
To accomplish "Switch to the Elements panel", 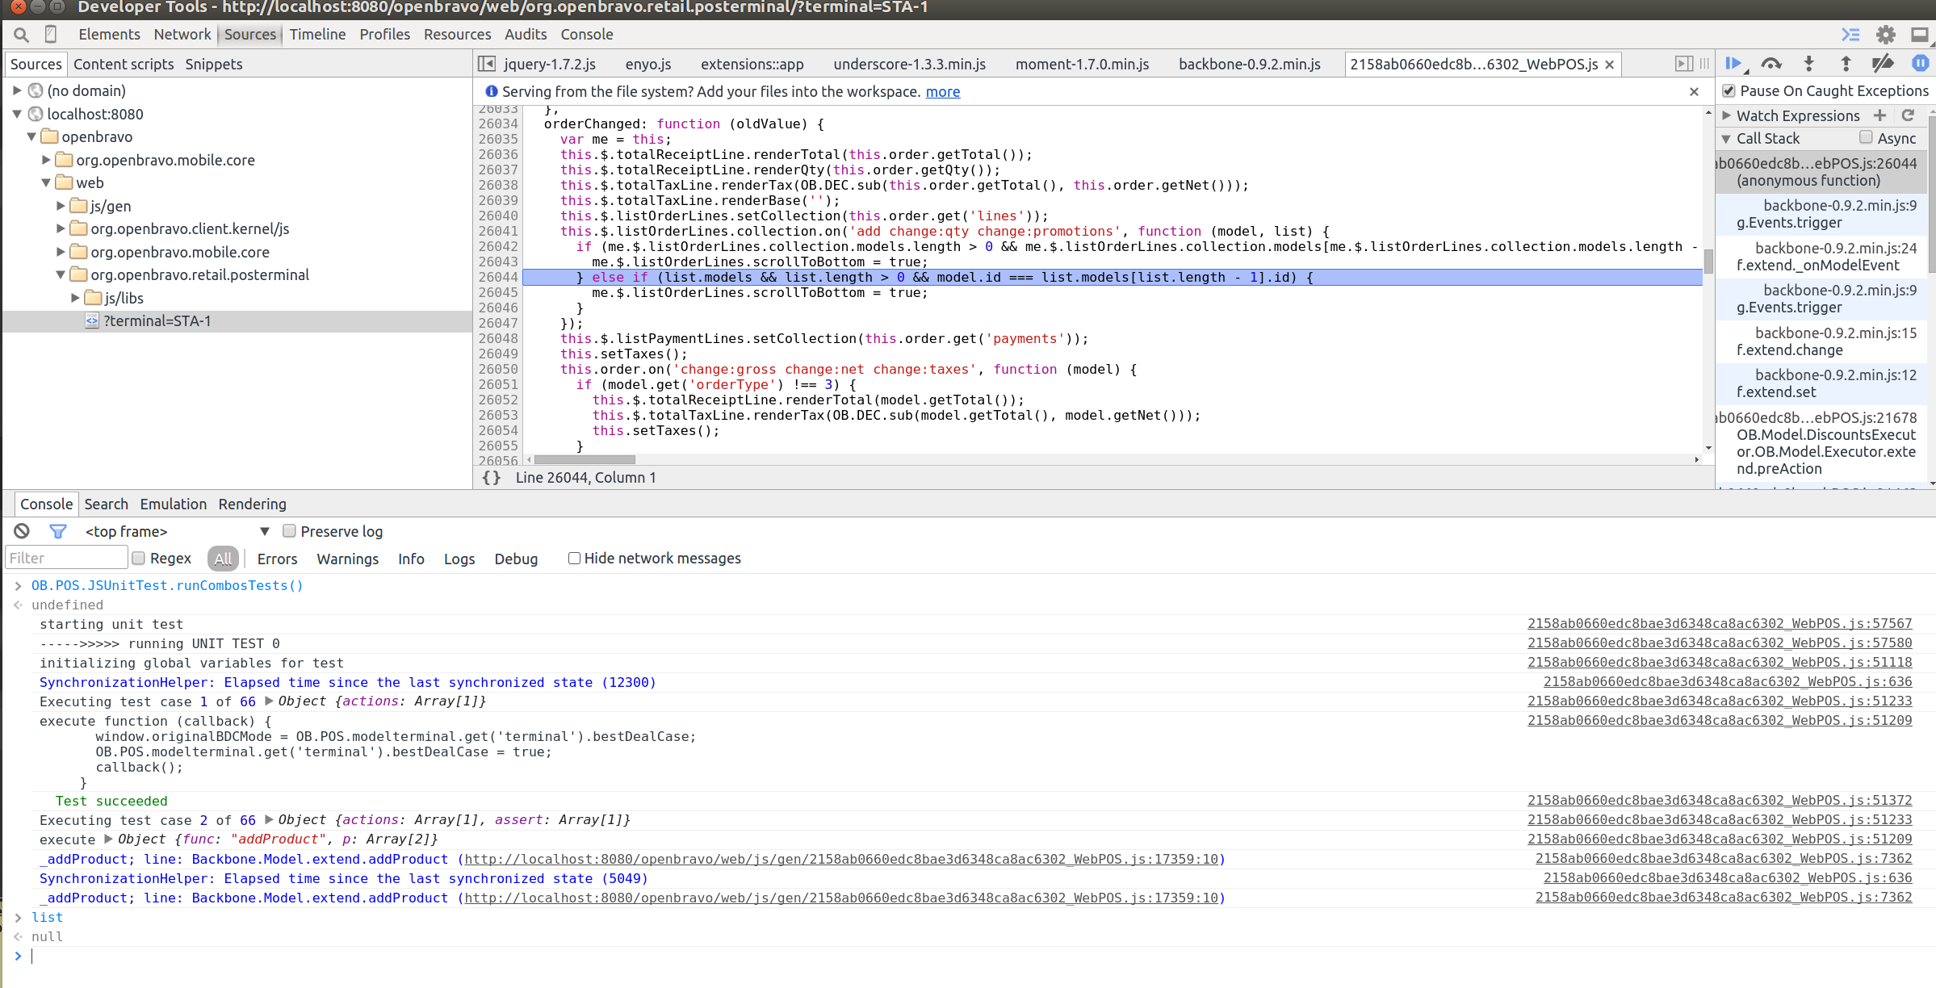I will pos(109,35).
